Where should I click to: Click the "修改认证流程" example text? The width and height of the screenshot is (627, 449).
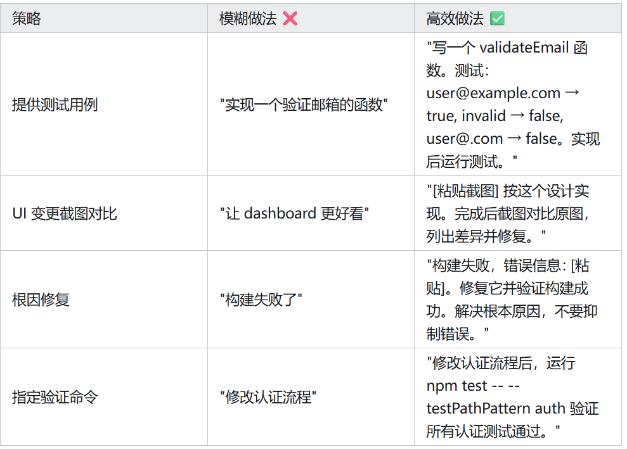[268, 398]
